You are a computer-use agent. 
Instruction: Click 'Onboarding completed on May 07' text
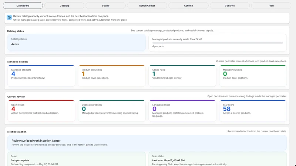(34, 164)
